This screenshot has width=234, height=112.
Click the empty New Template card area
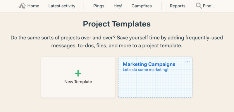coord(78,91)
